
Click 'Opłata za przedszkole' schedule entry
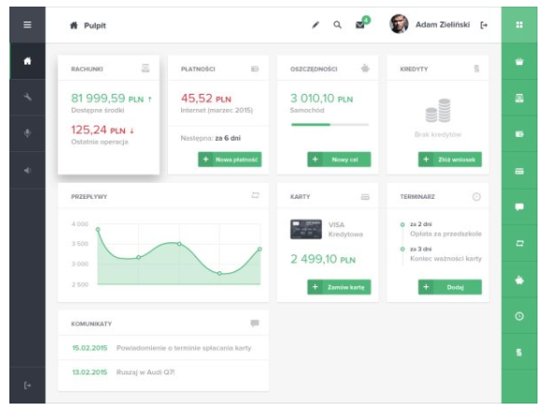[446, 234]
